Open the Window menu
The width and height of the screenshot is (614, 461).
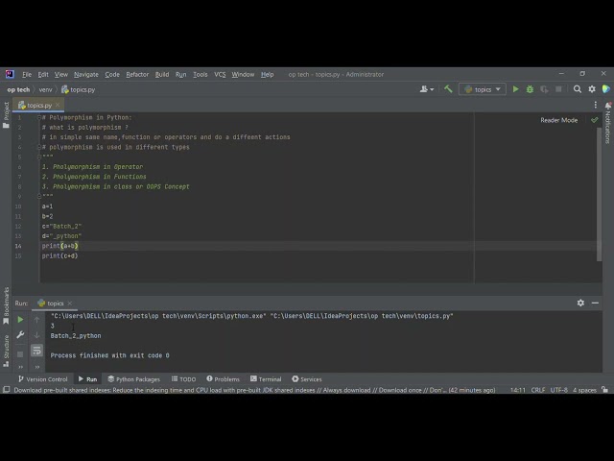click(x=243, y=74)
